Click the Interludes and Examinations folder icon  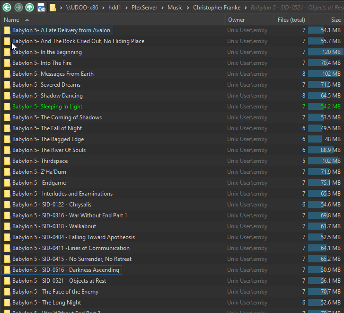[7, 194]
